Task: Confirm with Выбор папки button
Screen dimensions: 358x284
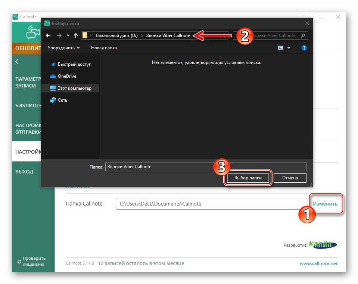Action: point(248,178)
